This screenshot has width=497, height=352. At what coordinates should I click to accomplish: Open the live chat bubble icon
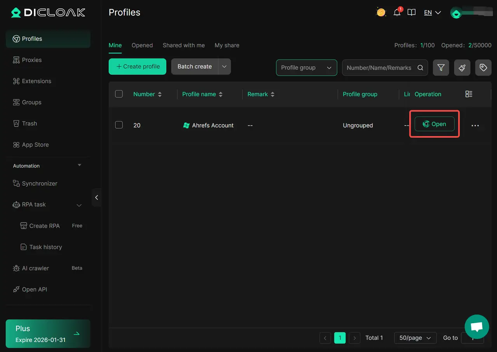476,327
